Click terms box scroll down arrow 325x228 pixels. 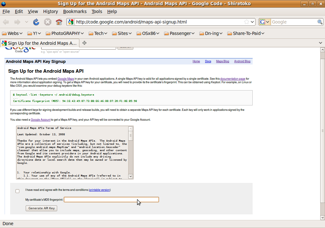point(130,176)
